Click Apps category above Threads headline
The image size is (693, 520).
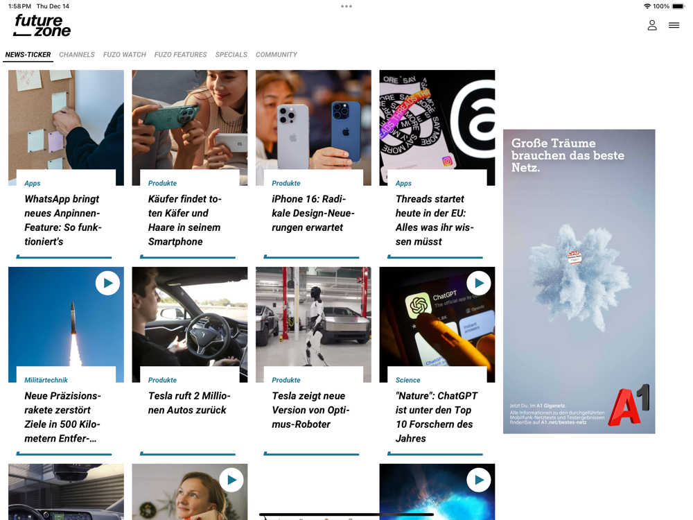point(403,183)
